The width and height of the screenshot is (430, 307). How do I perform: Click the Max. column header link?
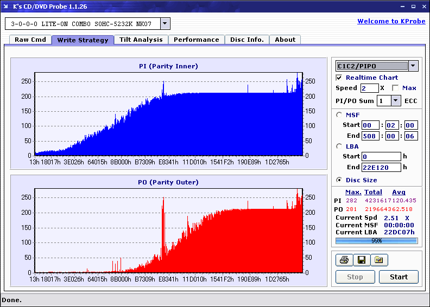353,192
